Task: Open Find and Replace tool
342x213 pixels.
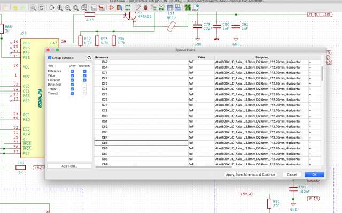Action: pos(42,8)
